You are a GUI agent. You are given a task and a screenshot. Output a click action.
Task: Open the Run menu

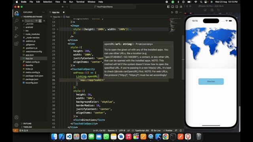click(x=71, y=2)
